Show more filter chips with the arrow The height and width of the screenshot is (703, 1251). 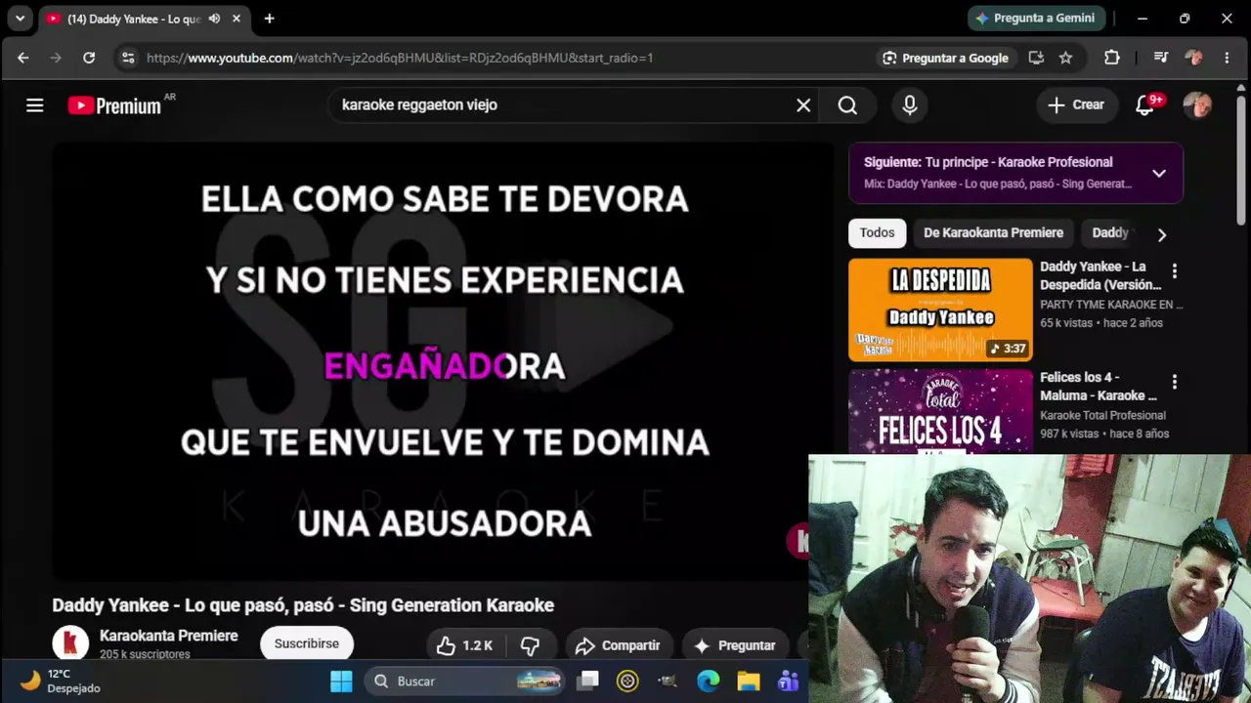pyautogui.click(x=1161, y=234)
